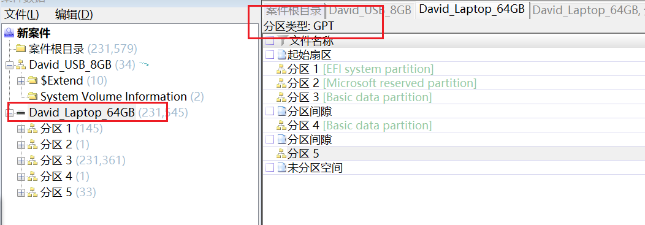Image resolution: width=645 pixels, height=225 pixels.
Task: Click the 分区 1 icon in the tree
Action: click(x=33, y=129)
